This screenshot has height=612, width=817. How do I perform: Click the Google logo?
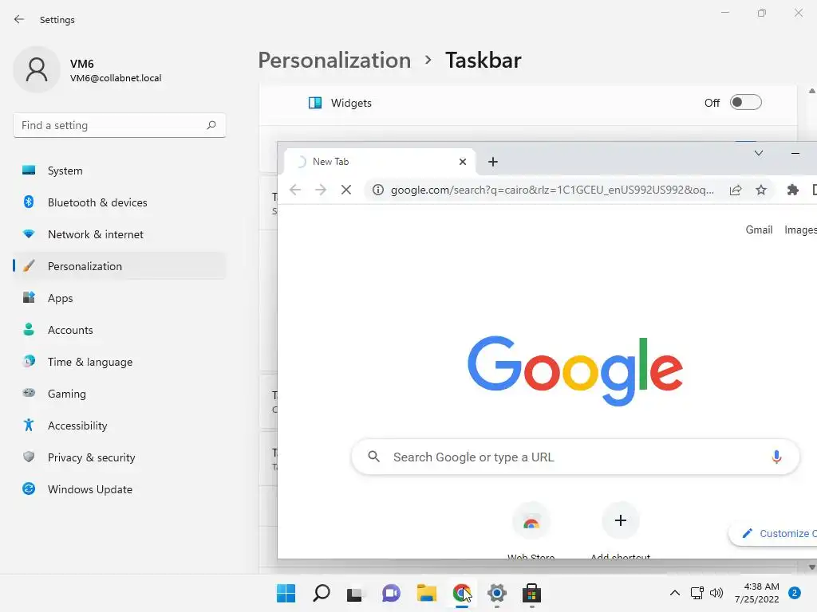pyautogui.click(x=574, y=371)
